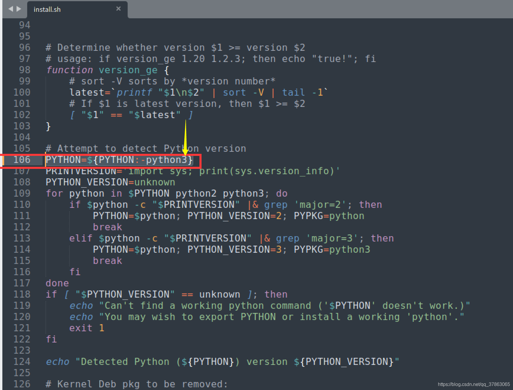Click 'PYPKG=python' on line 111
Image resolution: width=513 pixels, height=390 pixels.
329,216
